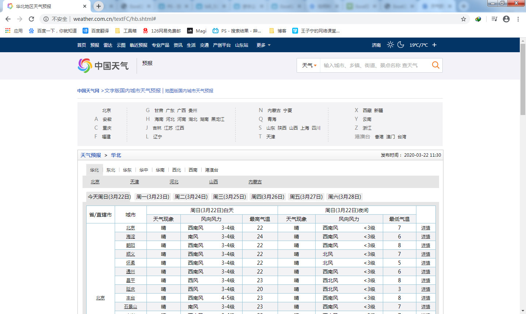
Task: Close the 华北地区天气预报 browser tab
Action: (x=85, y=6)
